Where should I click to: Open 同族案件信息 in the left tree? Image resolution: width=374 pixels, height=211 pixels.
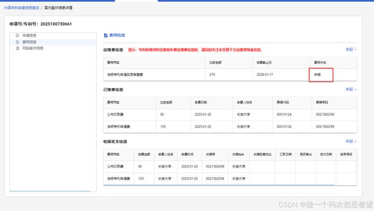click(33, 48)
